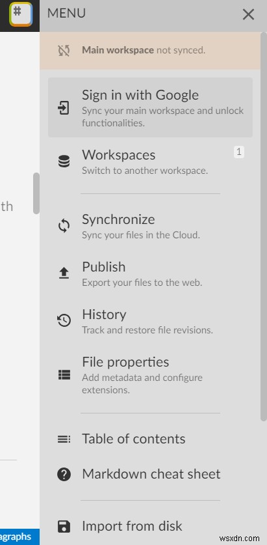Image resolution: width=267 pixels, height=545 pixels.
Task: Click the editor's vertical scrollbar handle
Action: tap(36, 193)
